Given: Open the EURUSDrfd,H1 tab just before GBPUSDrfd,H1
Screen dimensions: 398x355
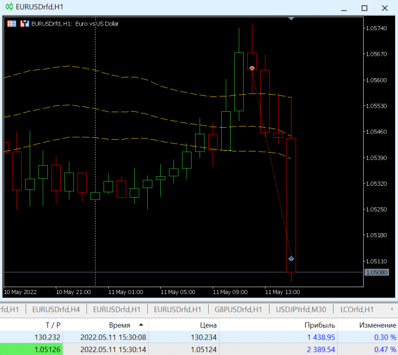Looking at the screenshot, I should (x=177, y=309).
